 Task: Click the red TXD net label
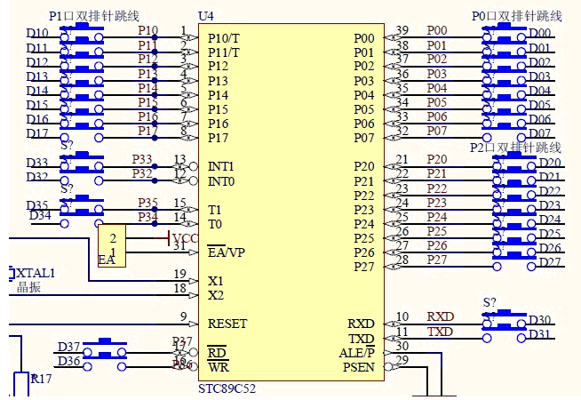[x=440, y=332]
